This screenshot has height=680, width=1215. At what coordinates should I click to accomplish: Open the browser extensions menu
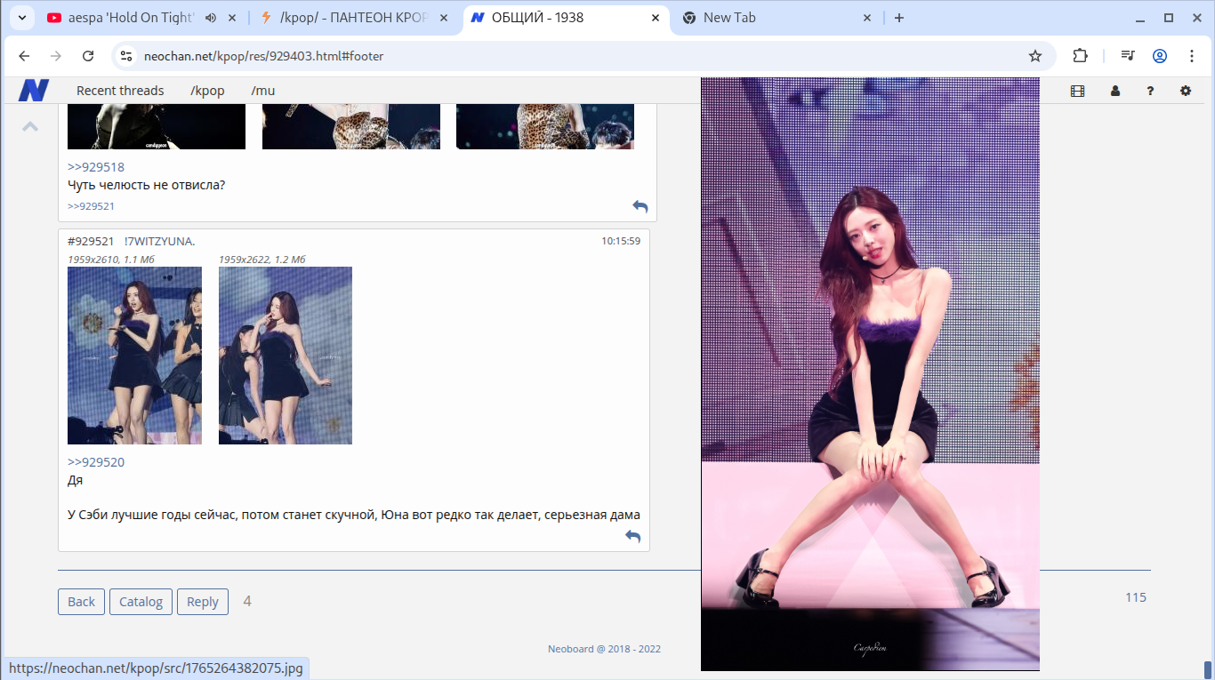(1080, 56)
